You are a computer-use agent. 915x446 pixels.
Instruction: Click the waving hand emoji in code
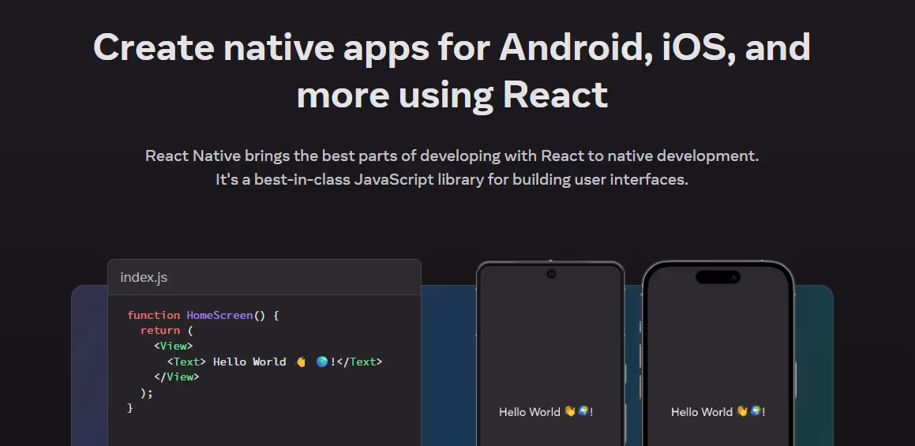click(301, 362)
